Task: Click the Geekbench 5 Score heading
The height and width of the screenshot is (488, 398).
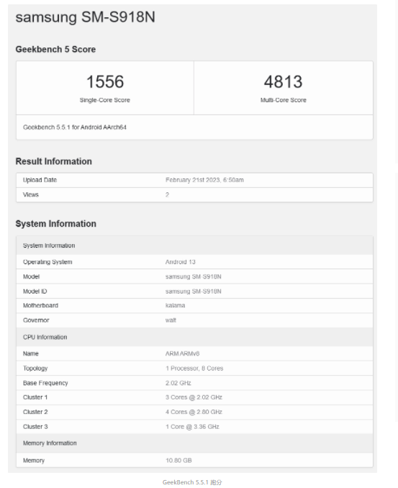Action: coord(55,49)
